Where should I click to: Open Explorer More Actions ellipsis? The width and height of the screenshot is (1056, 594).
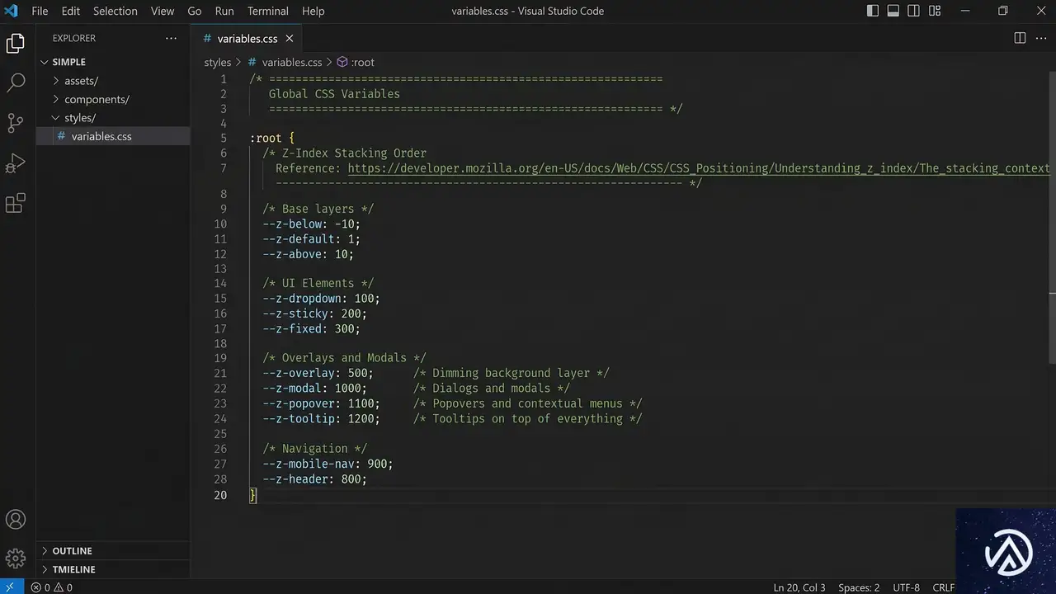171,38
